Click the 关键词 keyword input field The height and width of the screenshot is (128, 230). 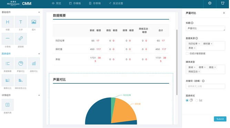206,86
